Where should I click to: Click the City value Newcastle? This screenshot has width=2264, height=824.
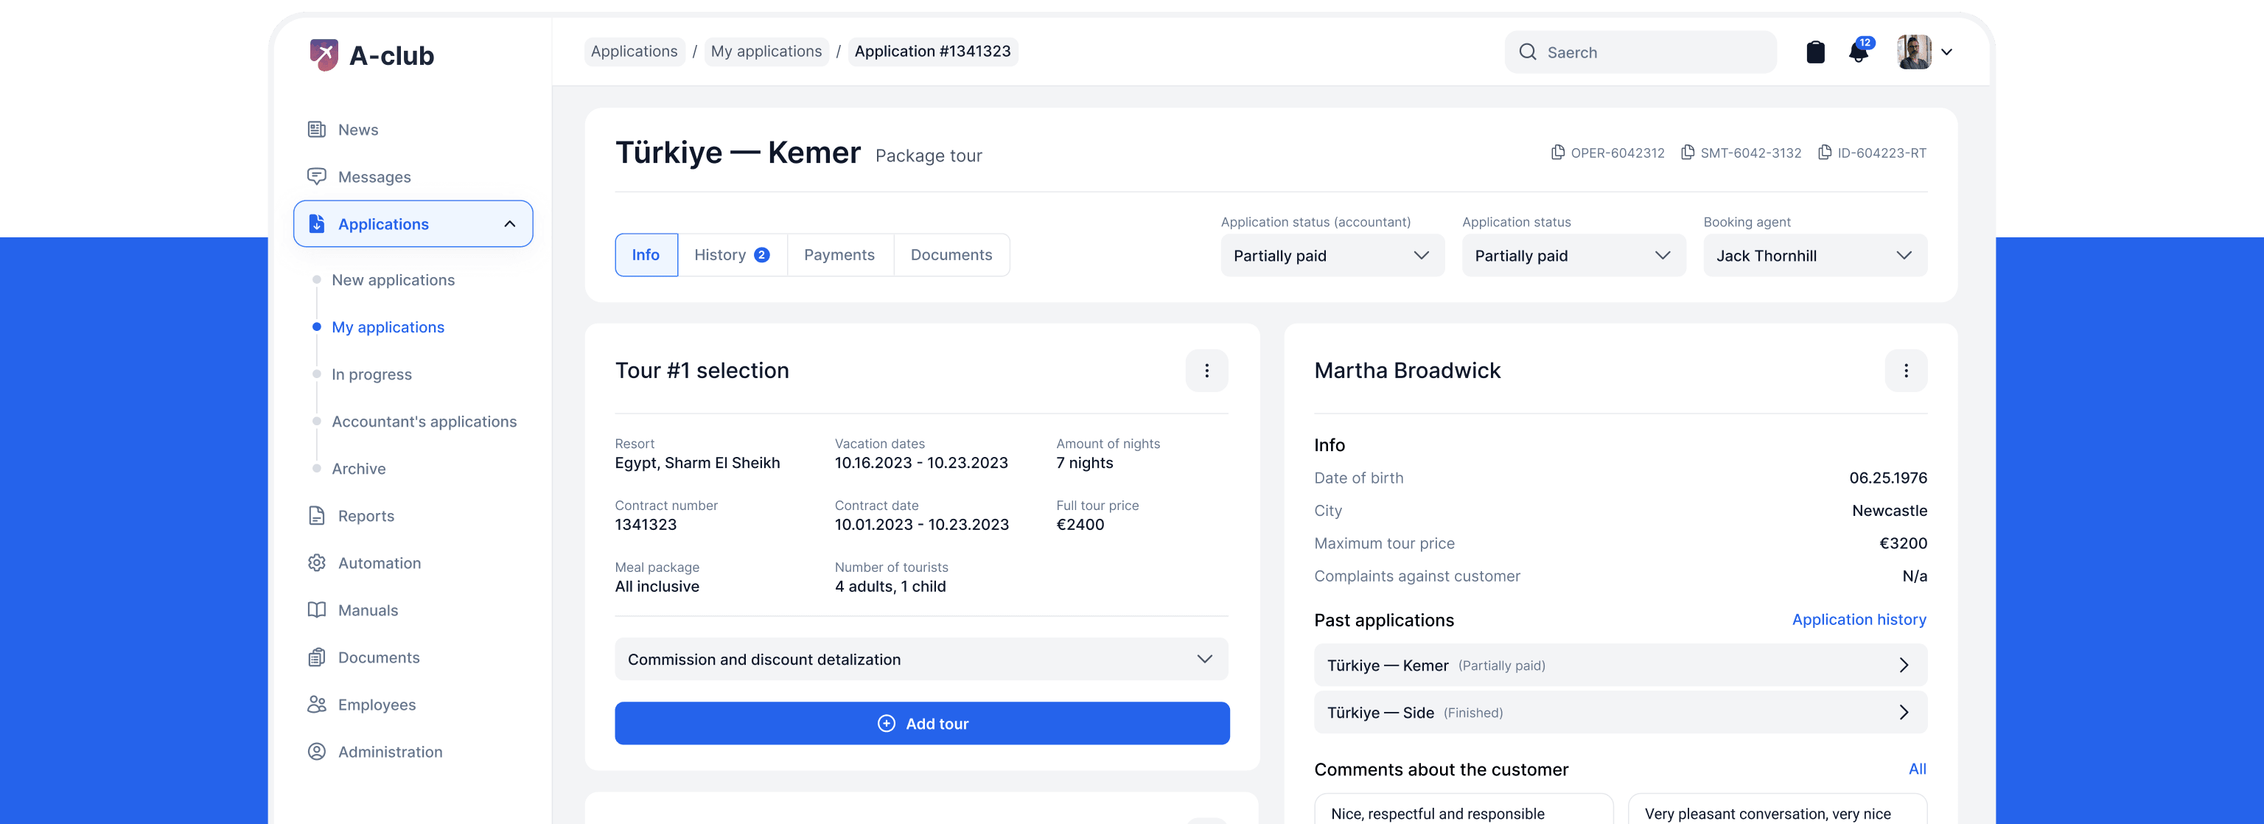[1889, 510]
